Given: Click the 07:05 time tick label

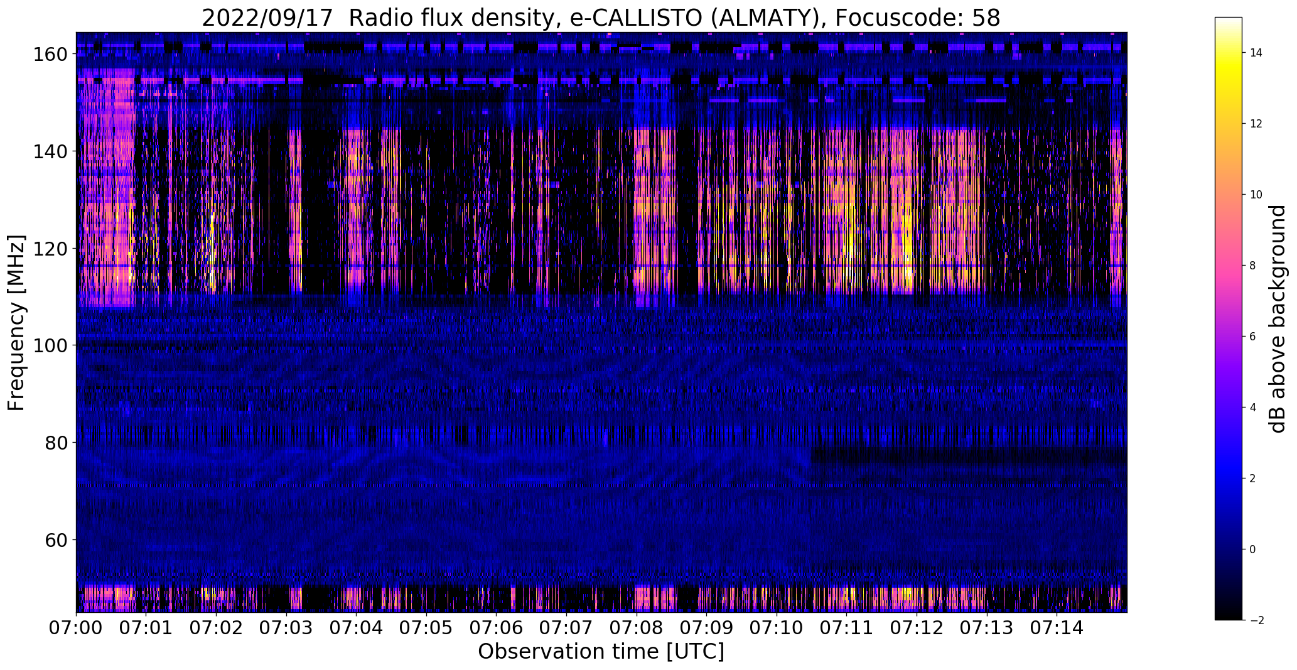Looking at the screenshot, I should tap(426, 627).
